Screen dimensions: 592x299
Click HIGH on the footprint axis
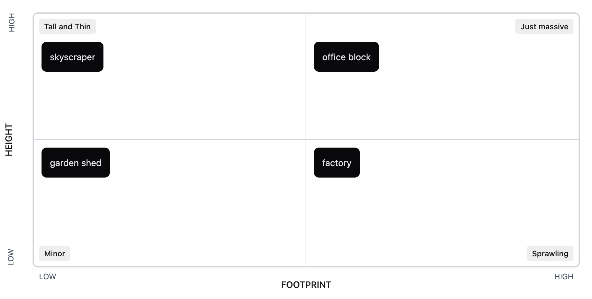564,276
